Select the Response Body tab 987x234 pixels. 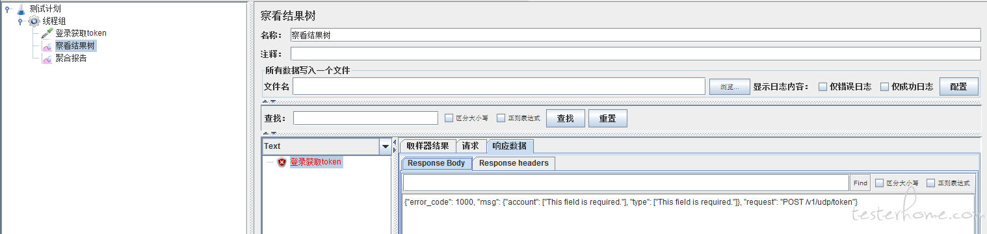pyautogui.click(x=436, y=163)
